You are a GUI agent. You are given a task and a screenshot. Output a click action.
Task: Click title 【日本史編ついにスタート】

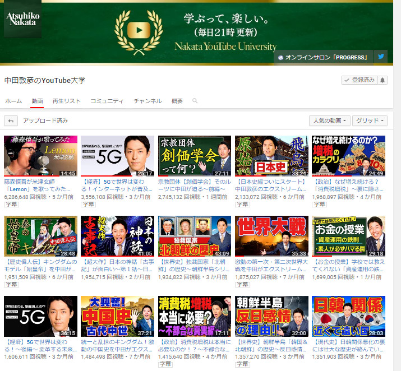[x=271, y=186]
